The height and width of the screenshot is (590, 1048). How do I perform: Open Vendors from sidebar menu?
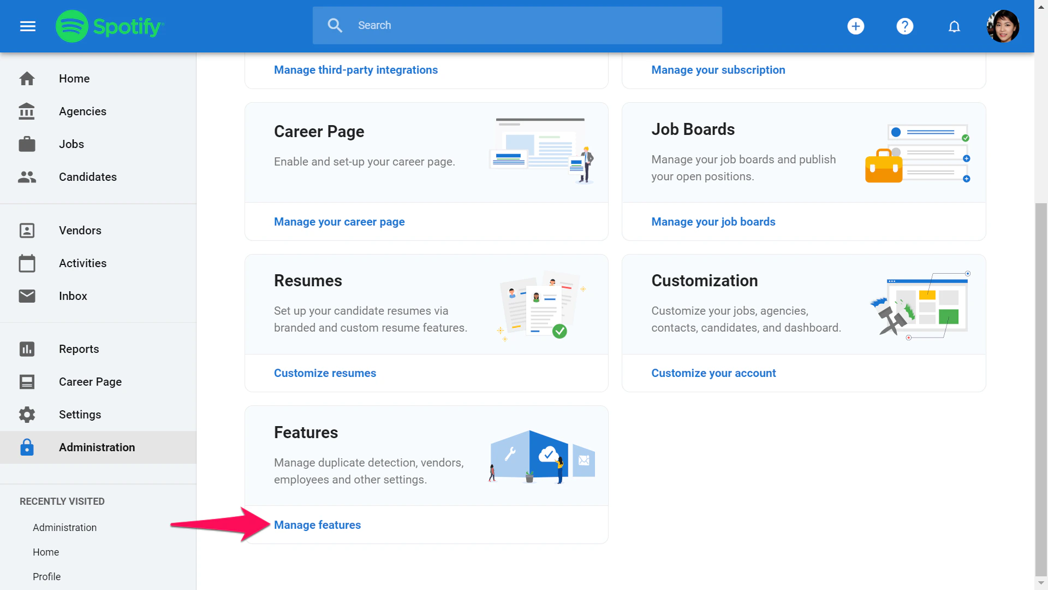point(80,231)
